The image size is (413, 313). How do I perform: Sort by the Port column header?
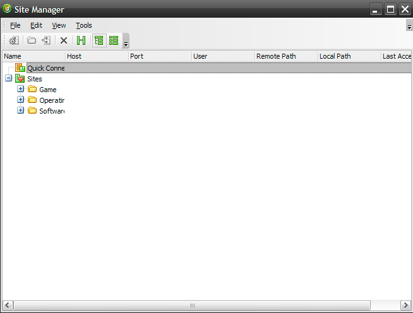[160, 56]
